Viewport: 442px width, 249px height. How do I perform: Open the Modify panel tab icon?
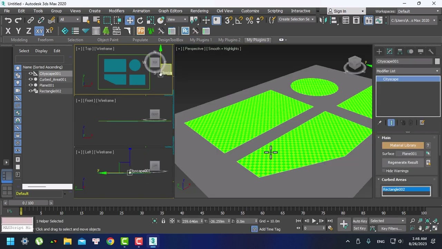point(390,52)
